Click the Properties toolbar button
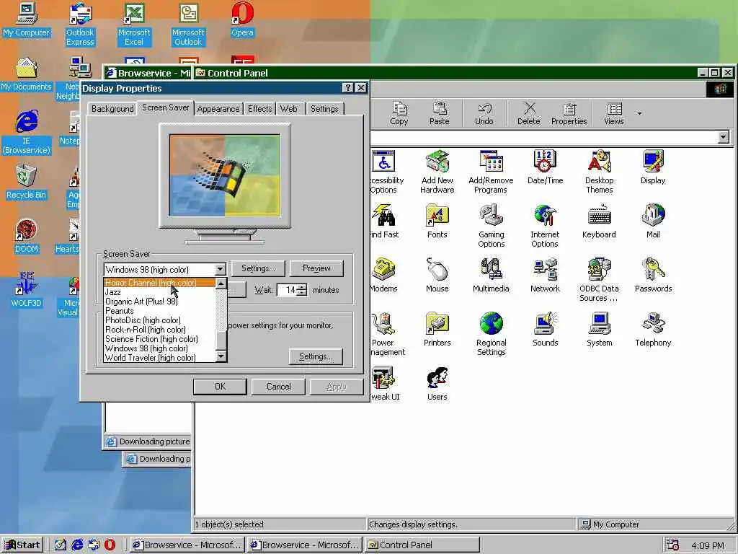 coord(569,113)
